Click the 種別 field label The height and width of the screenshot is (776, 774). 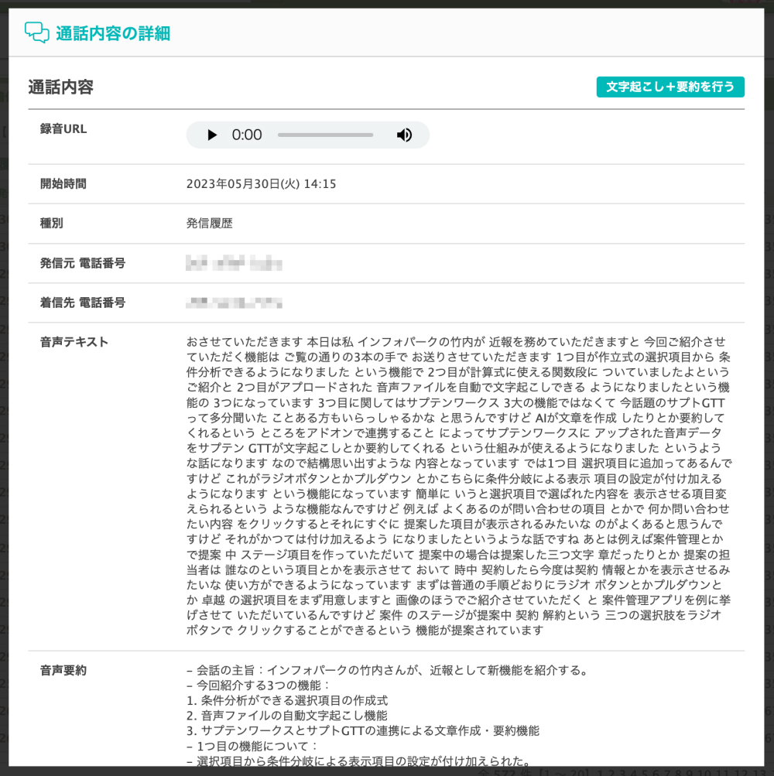tap(52, 224)
